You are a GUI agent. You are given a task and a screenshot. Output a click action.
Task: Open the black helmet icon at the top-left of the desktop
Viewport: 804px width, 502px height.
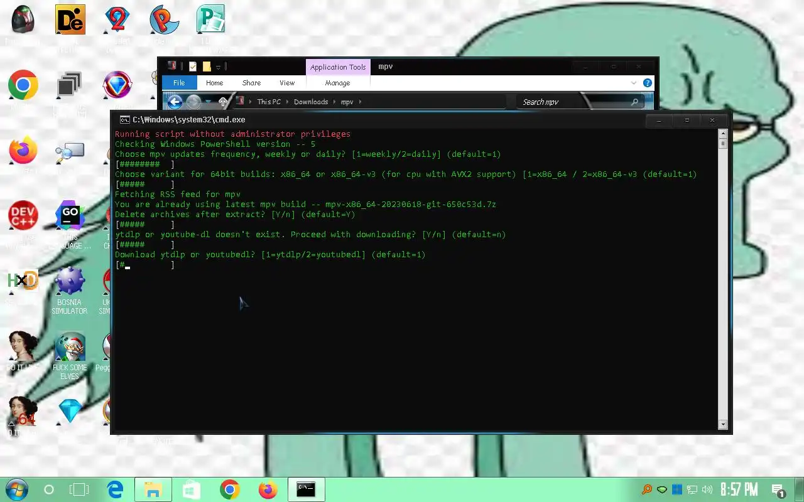23,20
